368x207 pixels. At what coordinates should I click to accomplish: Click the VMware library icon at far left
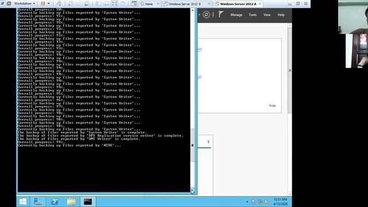click(9, 3)
